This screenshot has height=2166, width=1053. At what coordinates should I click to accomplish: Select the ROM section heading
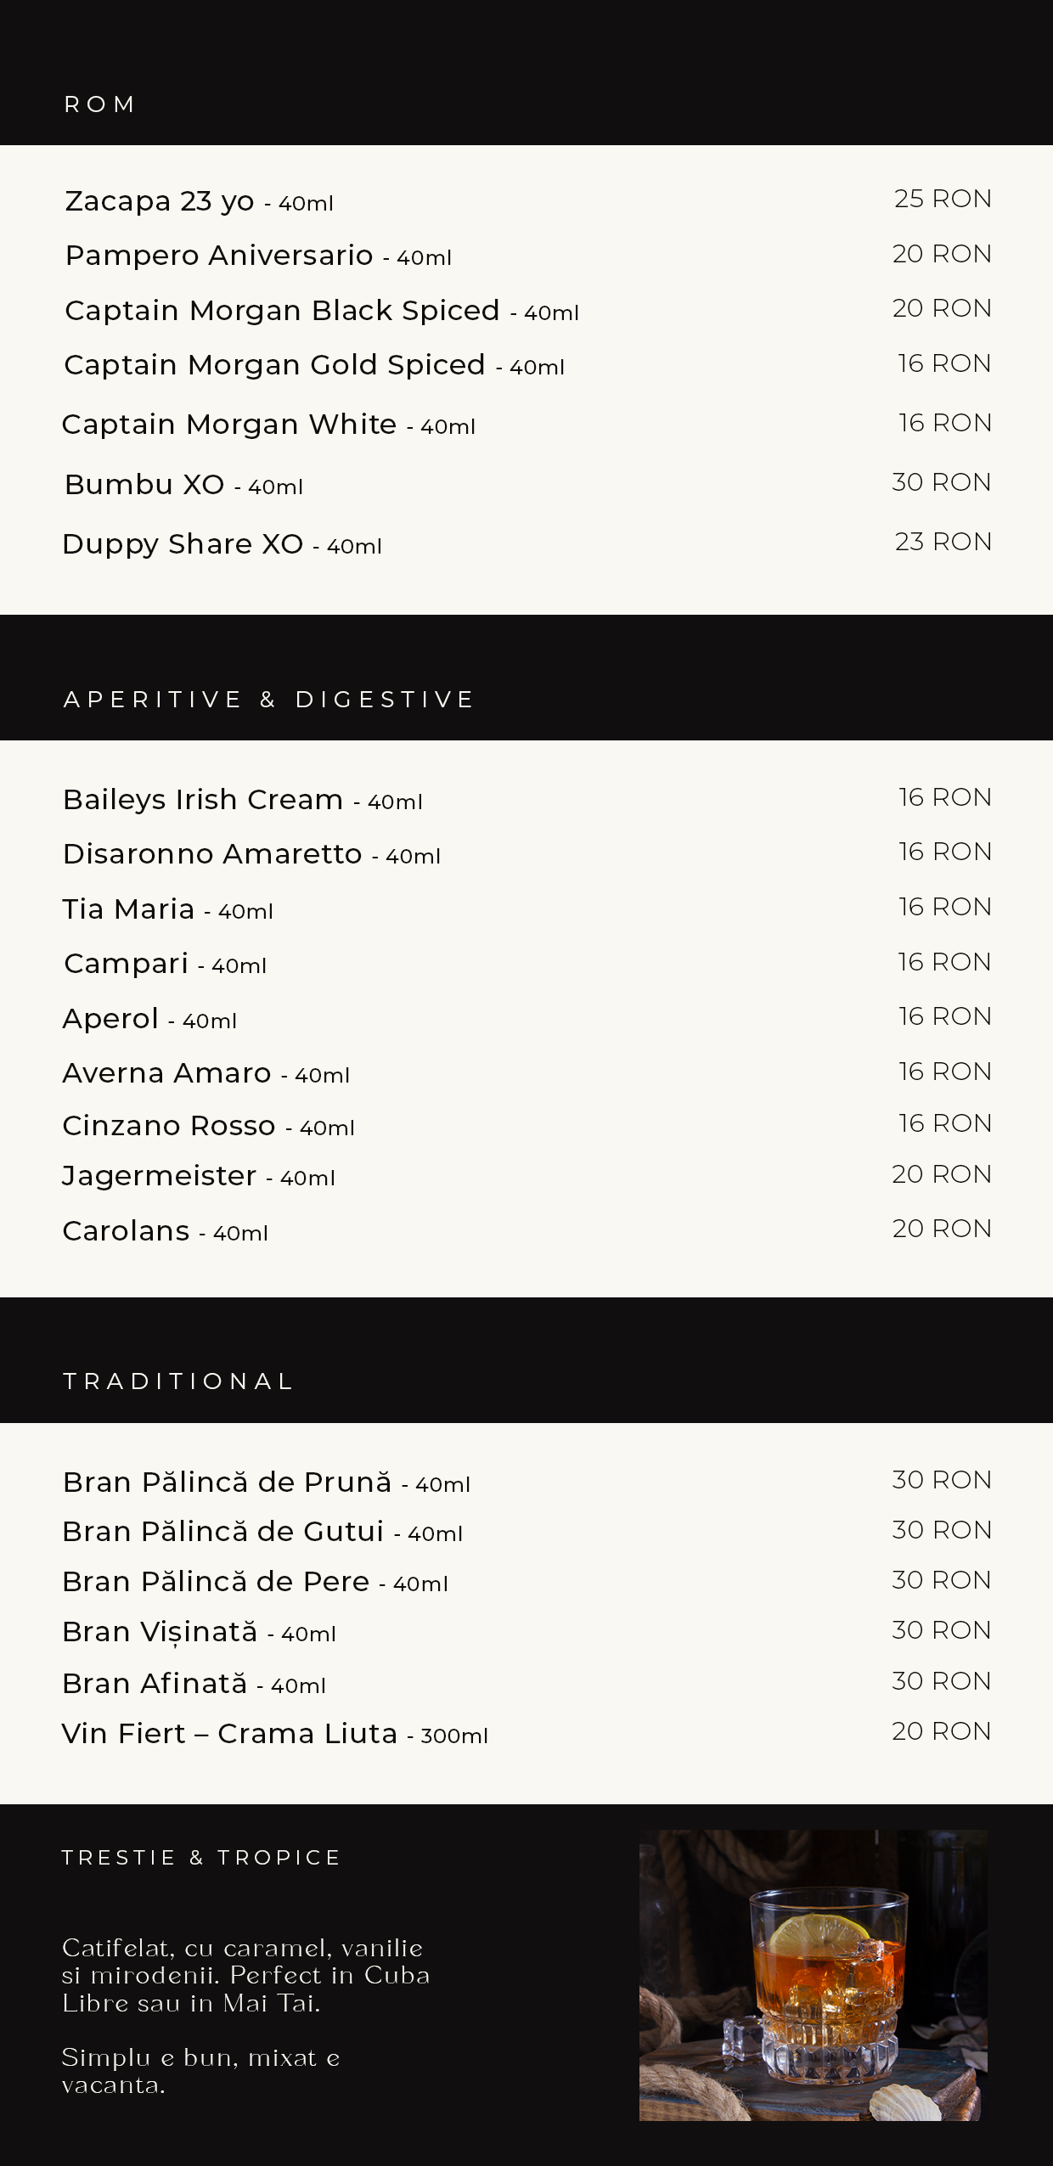click(x=100, y=104)
